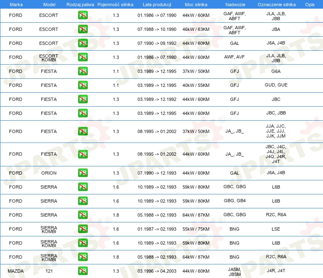Viewport: 323px width, 278px height.
Task: Click date range 03.1989 -> 12.1992
Action: (157, 99)
